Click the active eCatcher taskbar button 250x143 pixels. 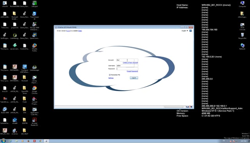coord(46,141)
